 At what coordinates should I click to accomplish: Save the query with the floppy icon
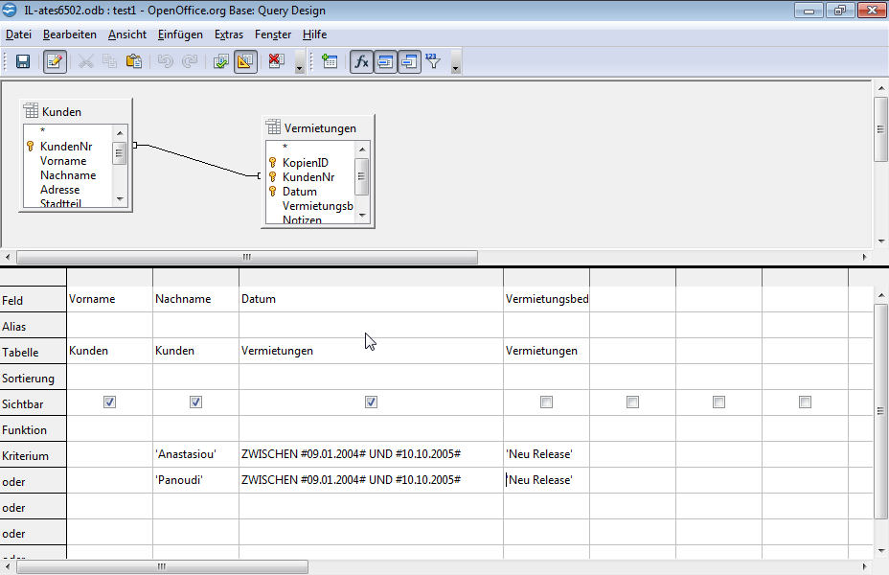[23, 61]
